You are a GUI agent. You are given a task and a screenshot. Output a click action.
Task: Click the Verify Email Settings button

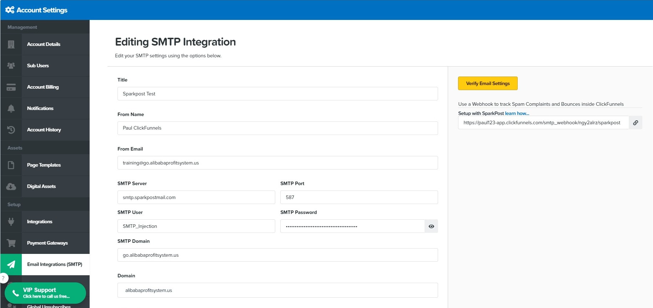(x=488, y=83)
